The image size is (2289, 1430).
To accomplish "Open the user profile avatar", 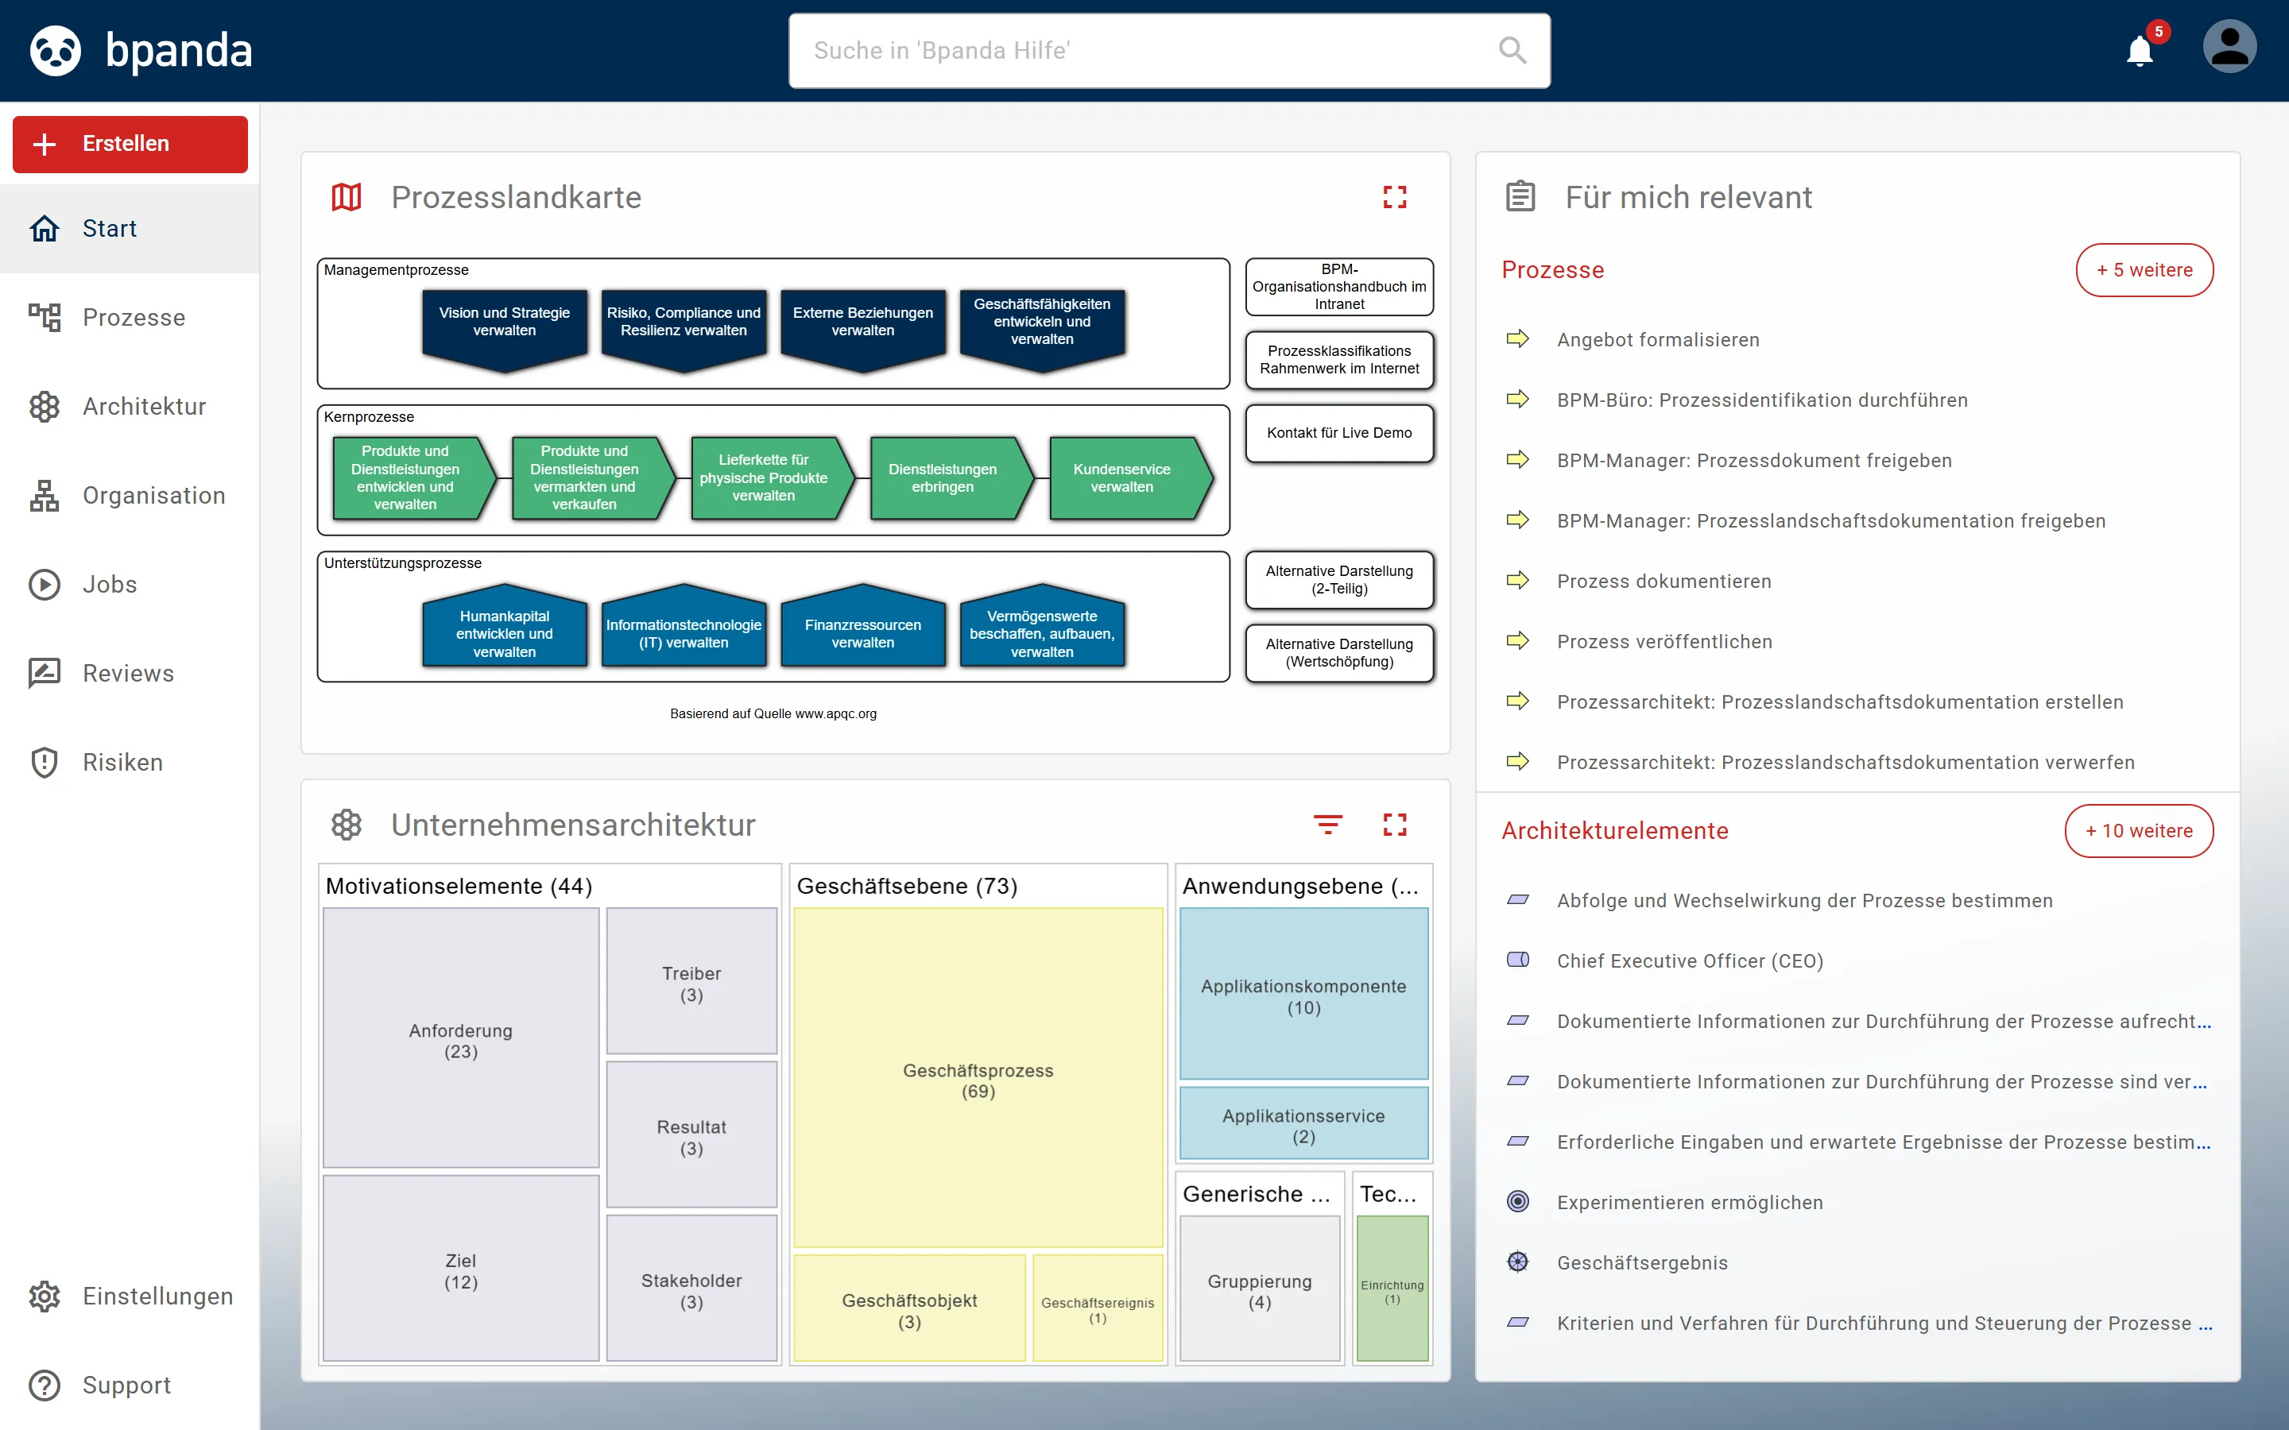I will point(2229,48).
